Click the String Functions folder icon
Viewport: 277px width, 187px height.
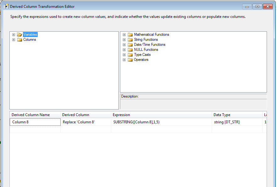point(130,40)
